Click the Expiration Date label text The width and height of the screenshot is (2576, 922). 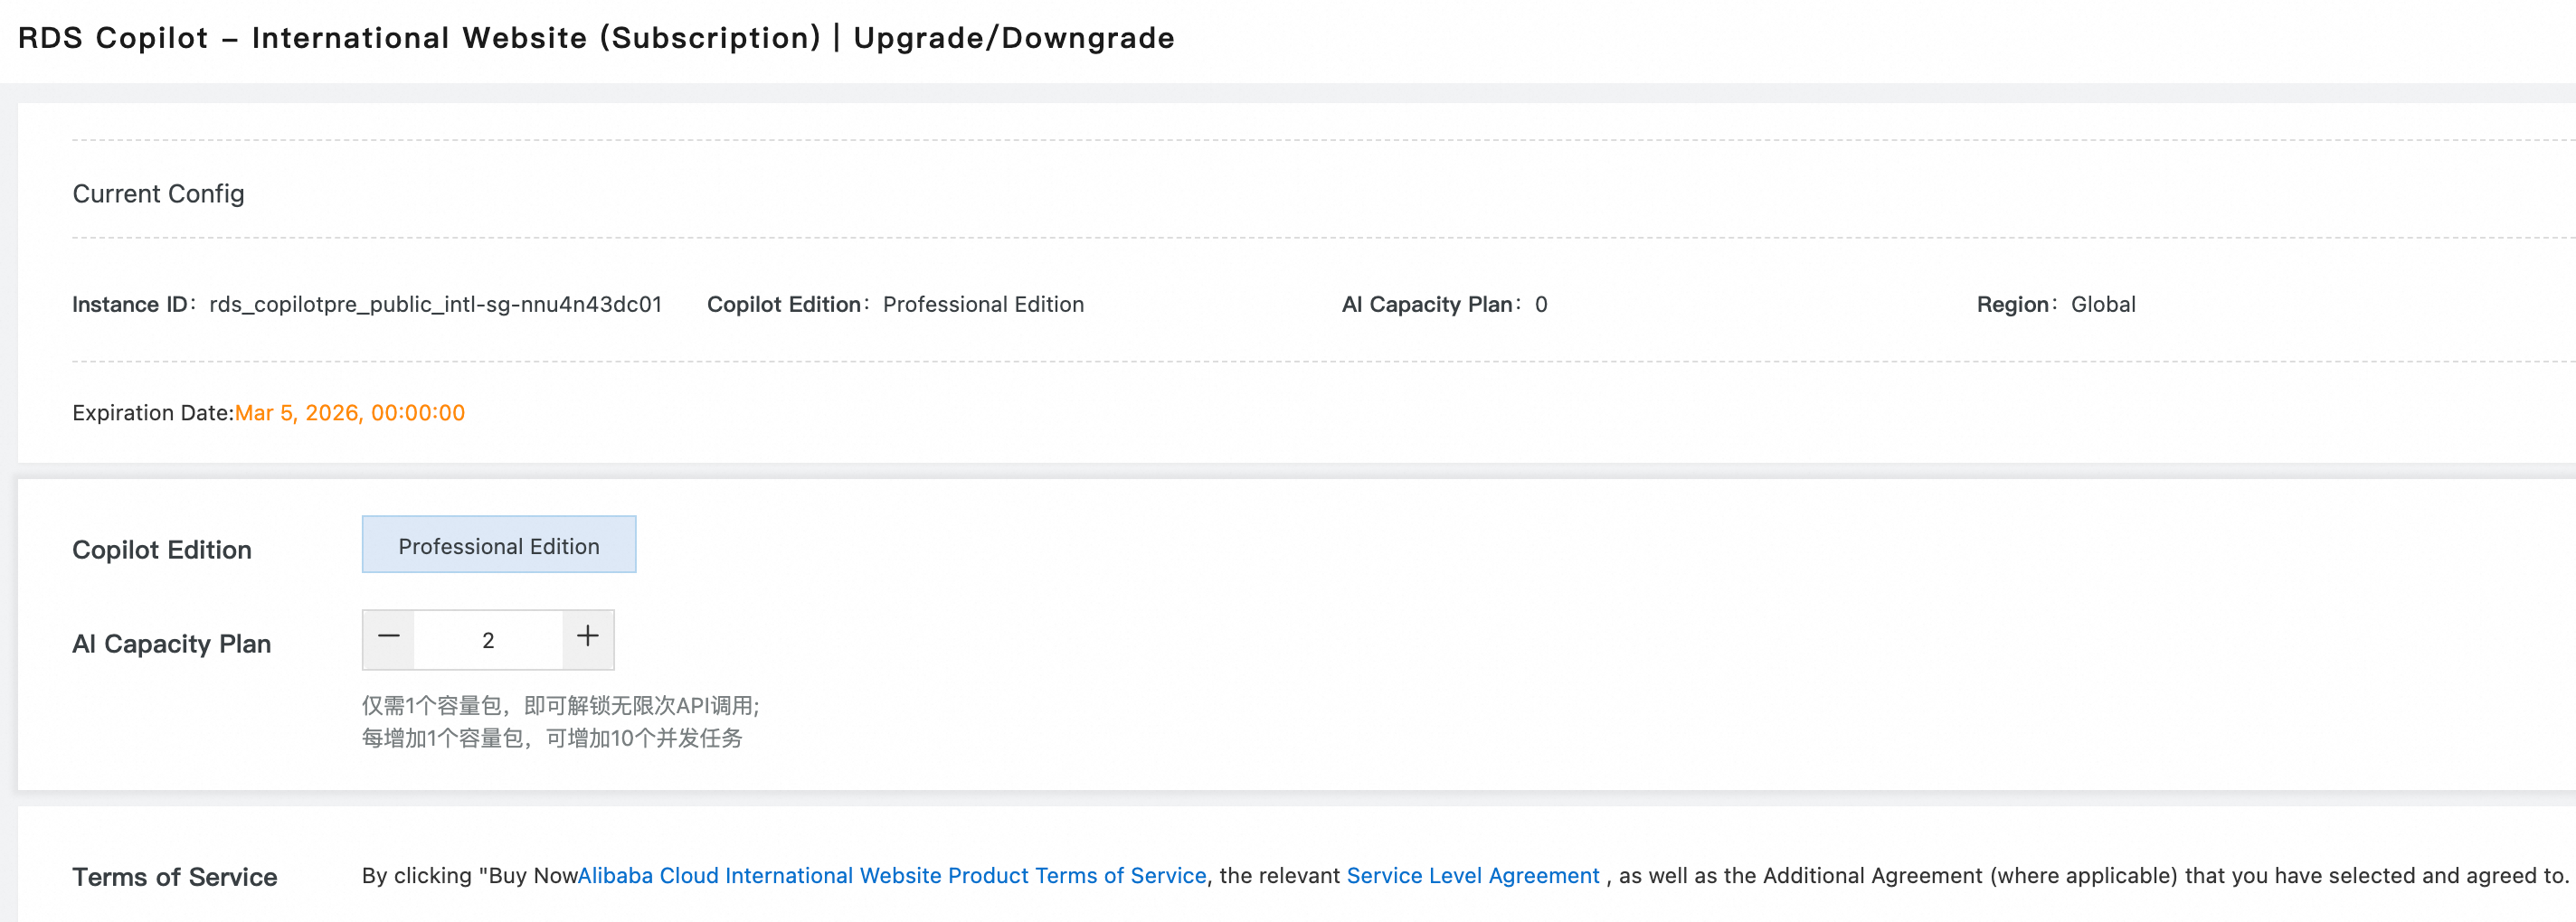click(x=152, y=414)
